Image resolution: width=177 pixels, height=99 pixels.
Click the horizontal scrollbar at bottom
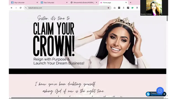pos(87,98)
